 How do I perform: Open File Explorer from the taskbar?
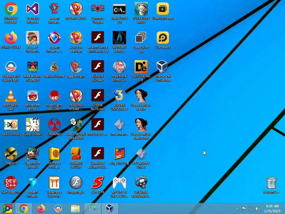click(x=75, y=208)
